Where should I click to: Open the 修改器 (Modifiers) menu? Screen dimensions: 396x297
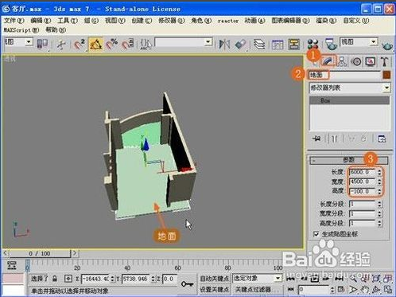tap(171, 21)
